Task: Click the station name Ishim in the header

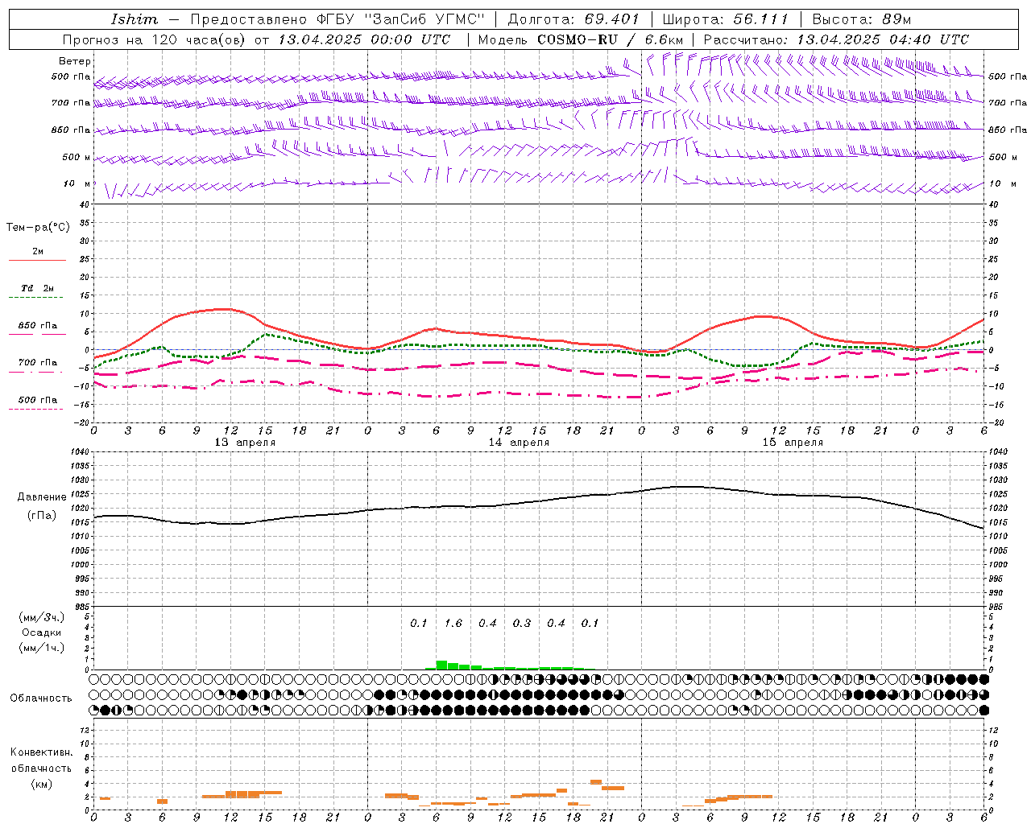Action: coord(135,19)
